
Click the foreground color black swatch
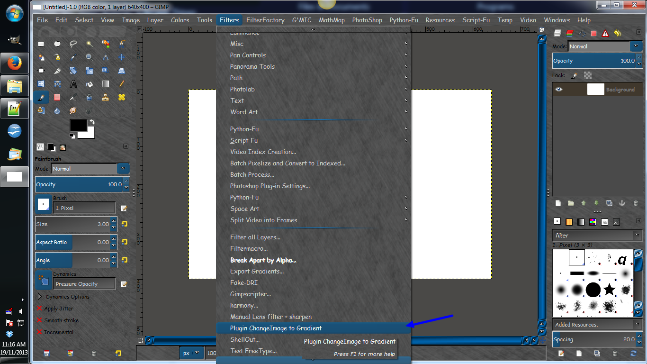[78, 126]
